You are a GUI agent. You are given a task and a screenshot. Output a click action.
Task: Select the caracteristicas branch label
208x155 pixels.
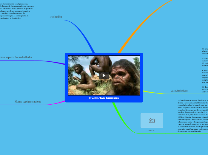(x=179, y=90)
